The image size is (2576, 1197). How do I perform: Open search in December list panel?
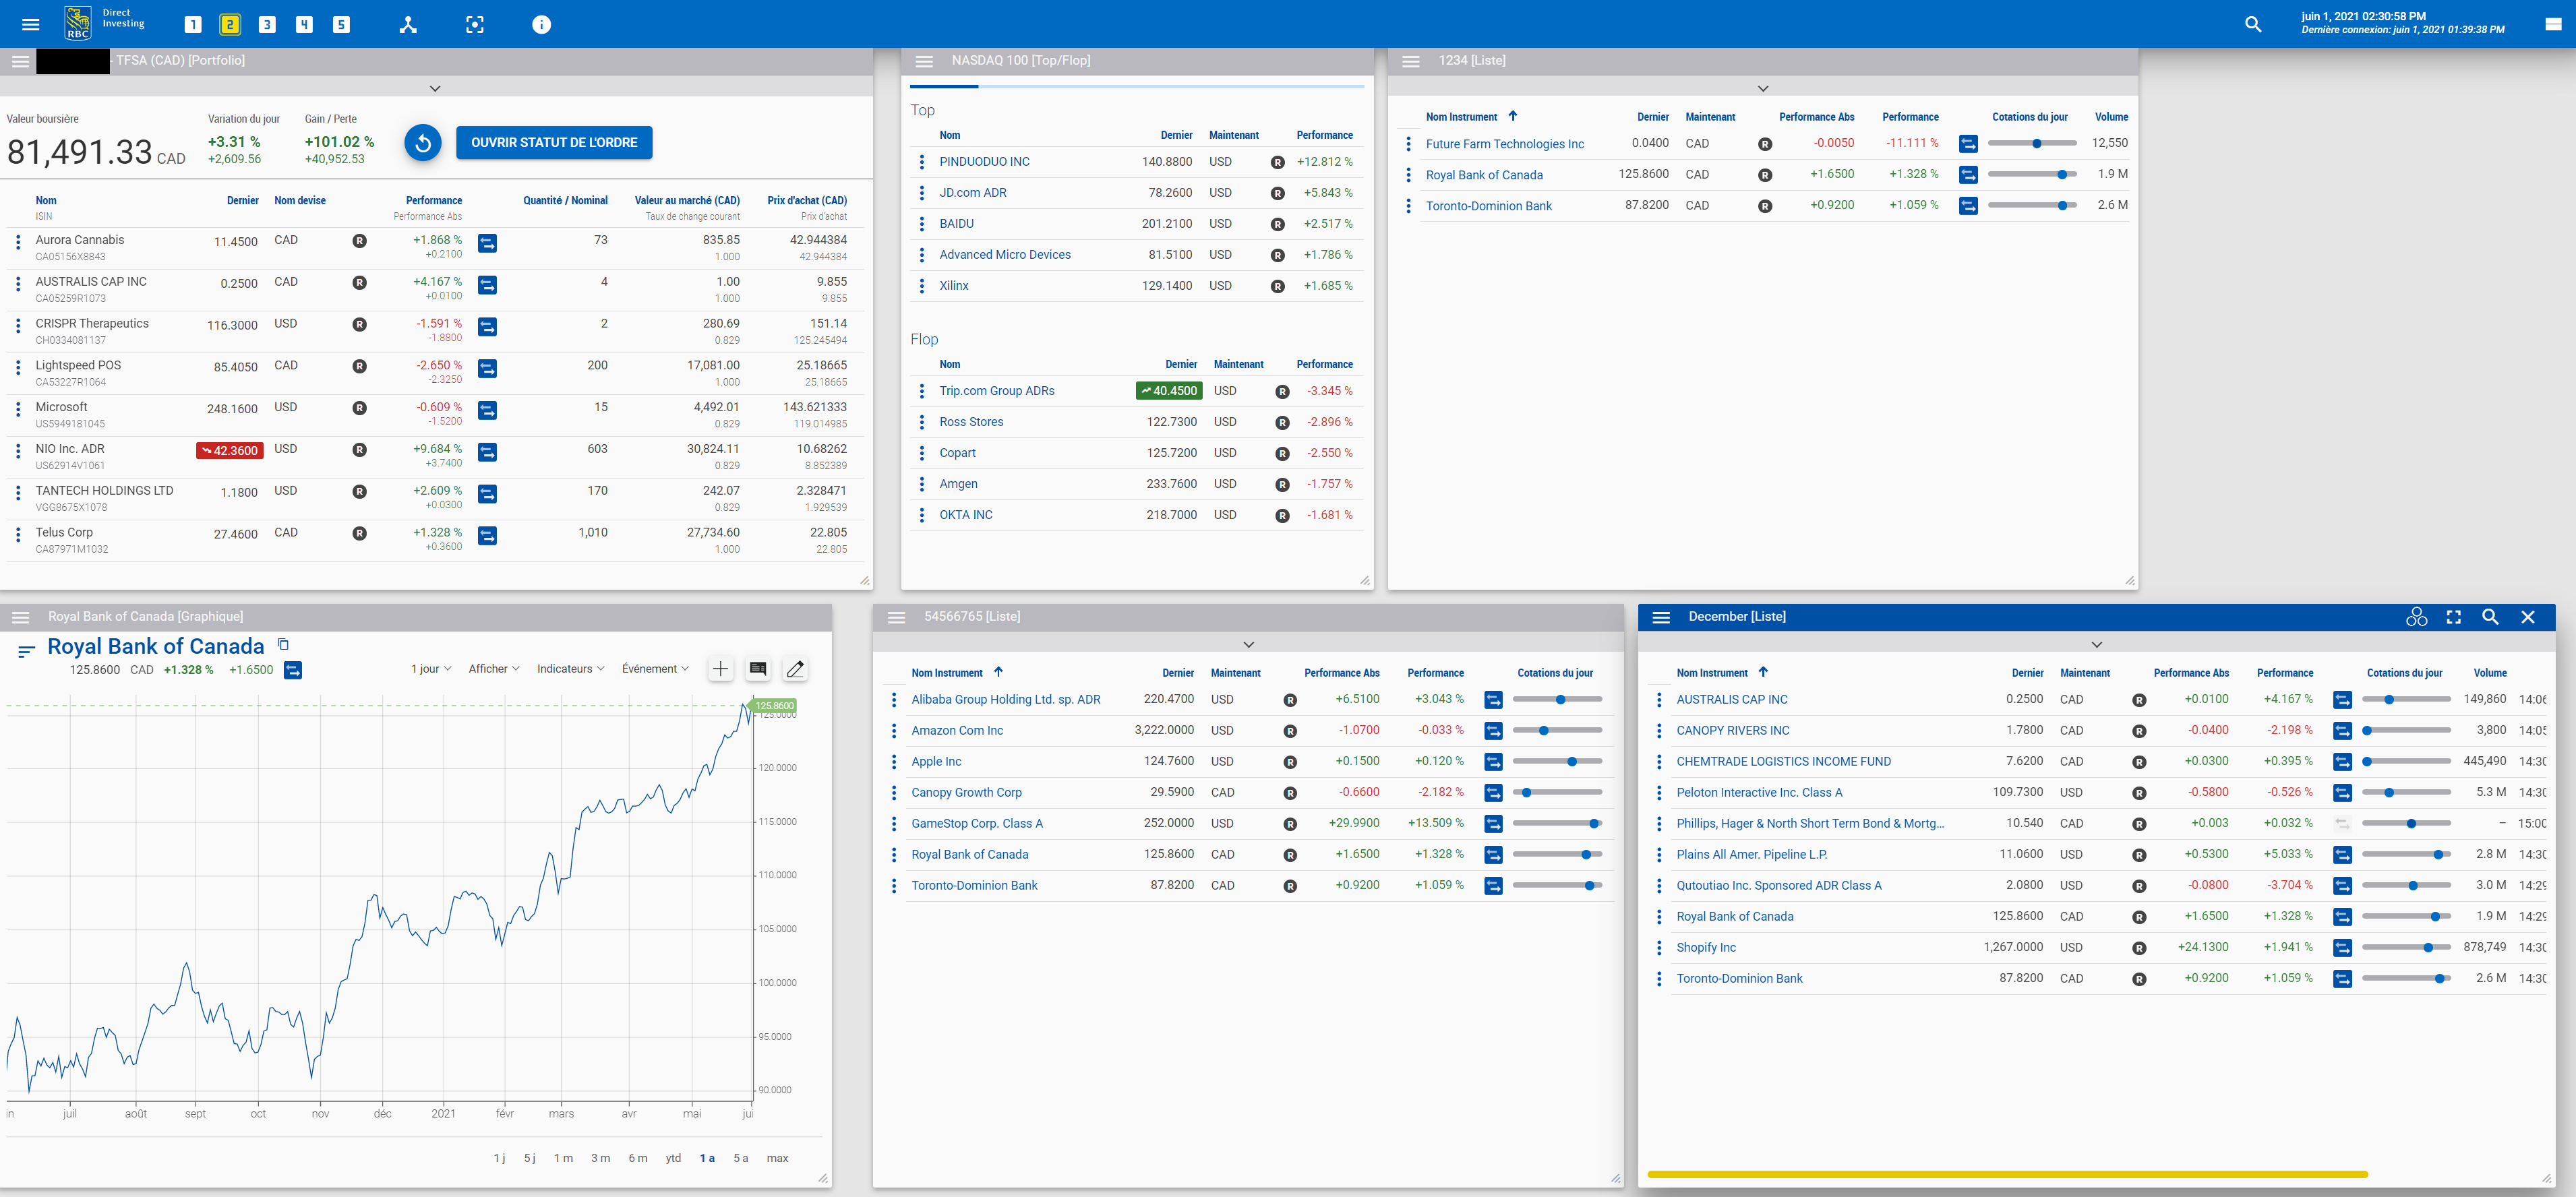click(x=2490, y=617)
